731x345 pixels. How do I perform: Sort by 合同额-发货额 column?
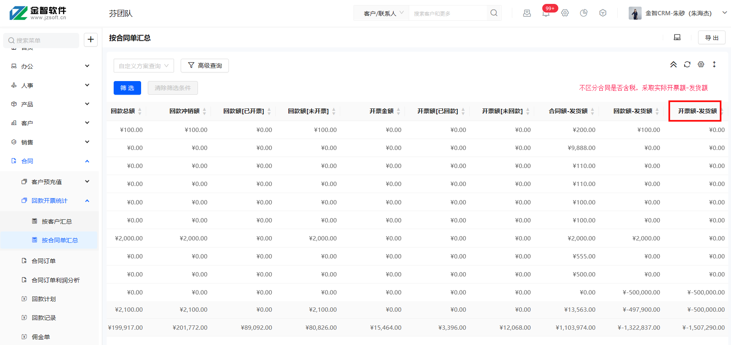click(593, 111)
